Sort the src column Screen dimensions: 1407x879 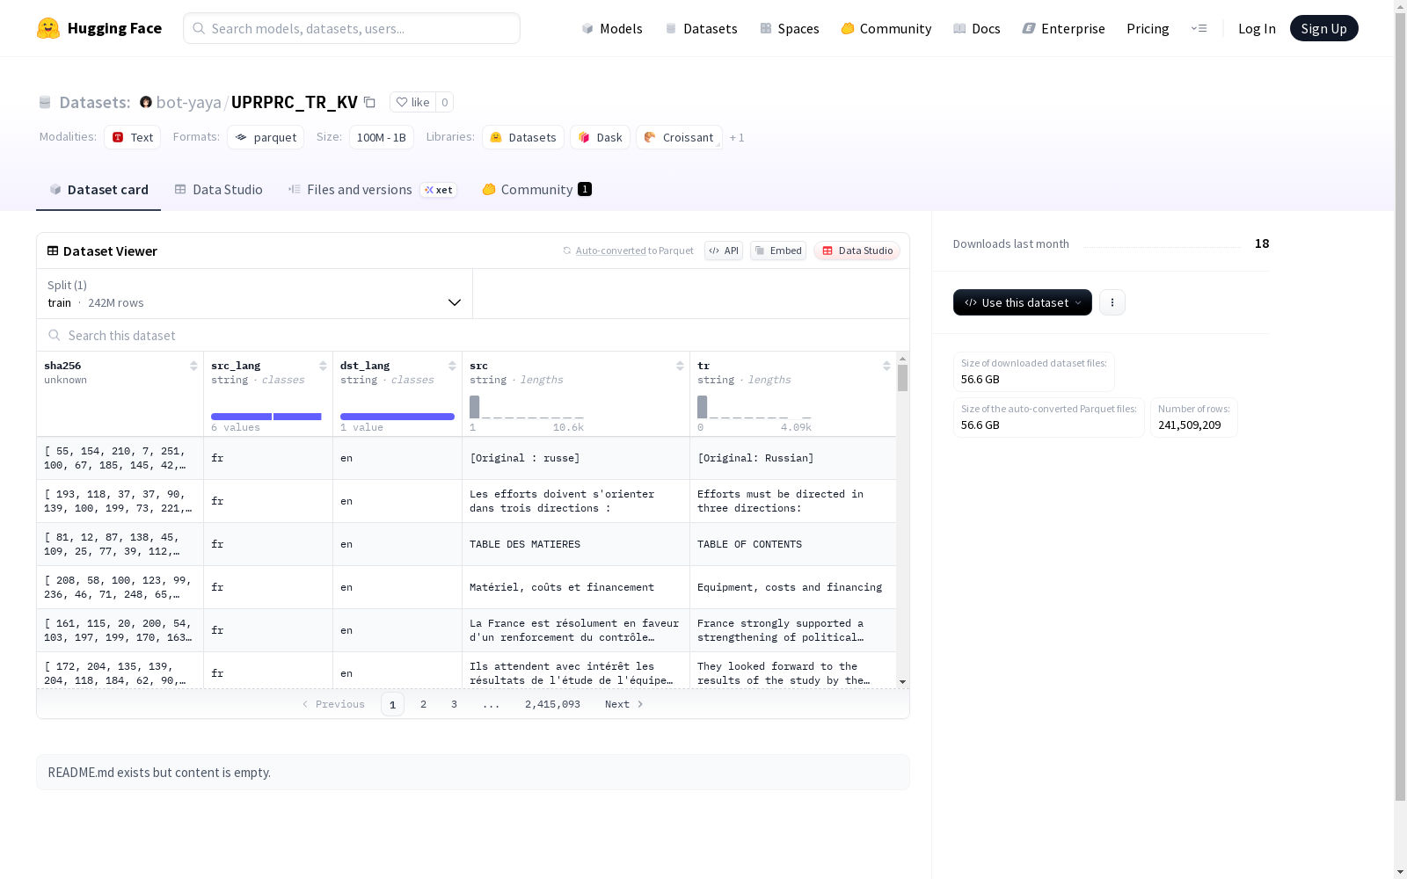(680, 366)
